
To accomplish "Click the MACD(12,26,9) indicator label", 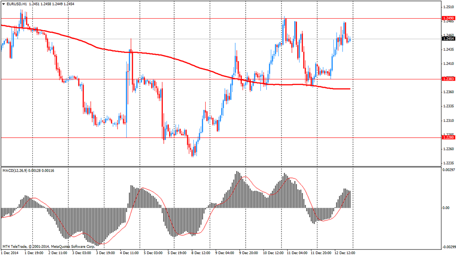I will [x=15, y=171].
